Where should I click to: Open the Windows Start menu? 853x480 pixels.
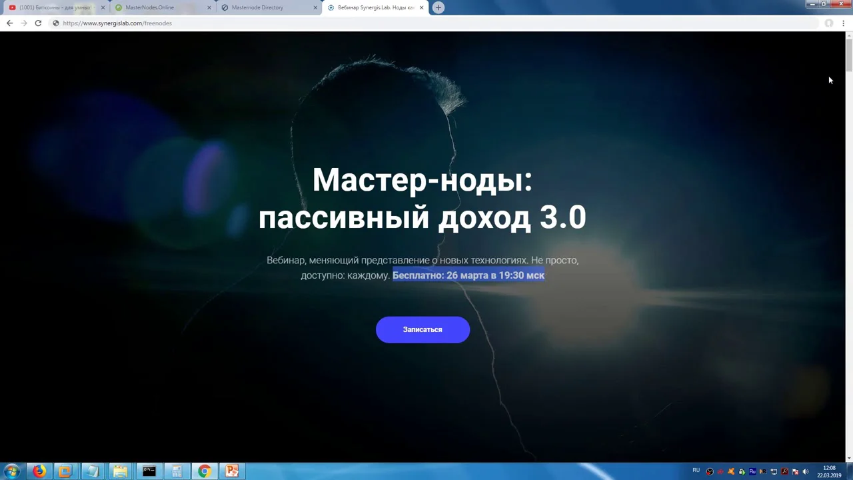click(x=12, y=471)
